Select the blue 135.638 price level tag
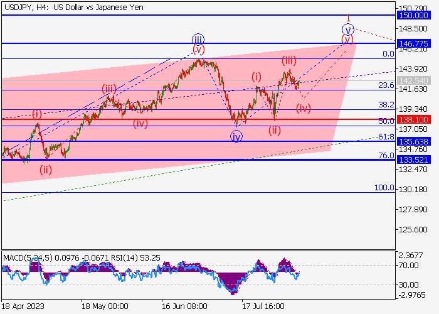439x314 pixels. point(413,141)
